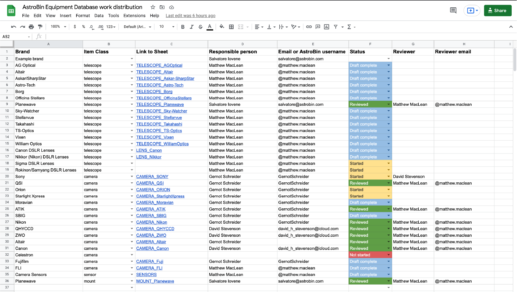Image resolution: width=517 pixels, height=292 pixels.
Task: Open the Functions (sigma) menu
Action: tap(350, 27)
